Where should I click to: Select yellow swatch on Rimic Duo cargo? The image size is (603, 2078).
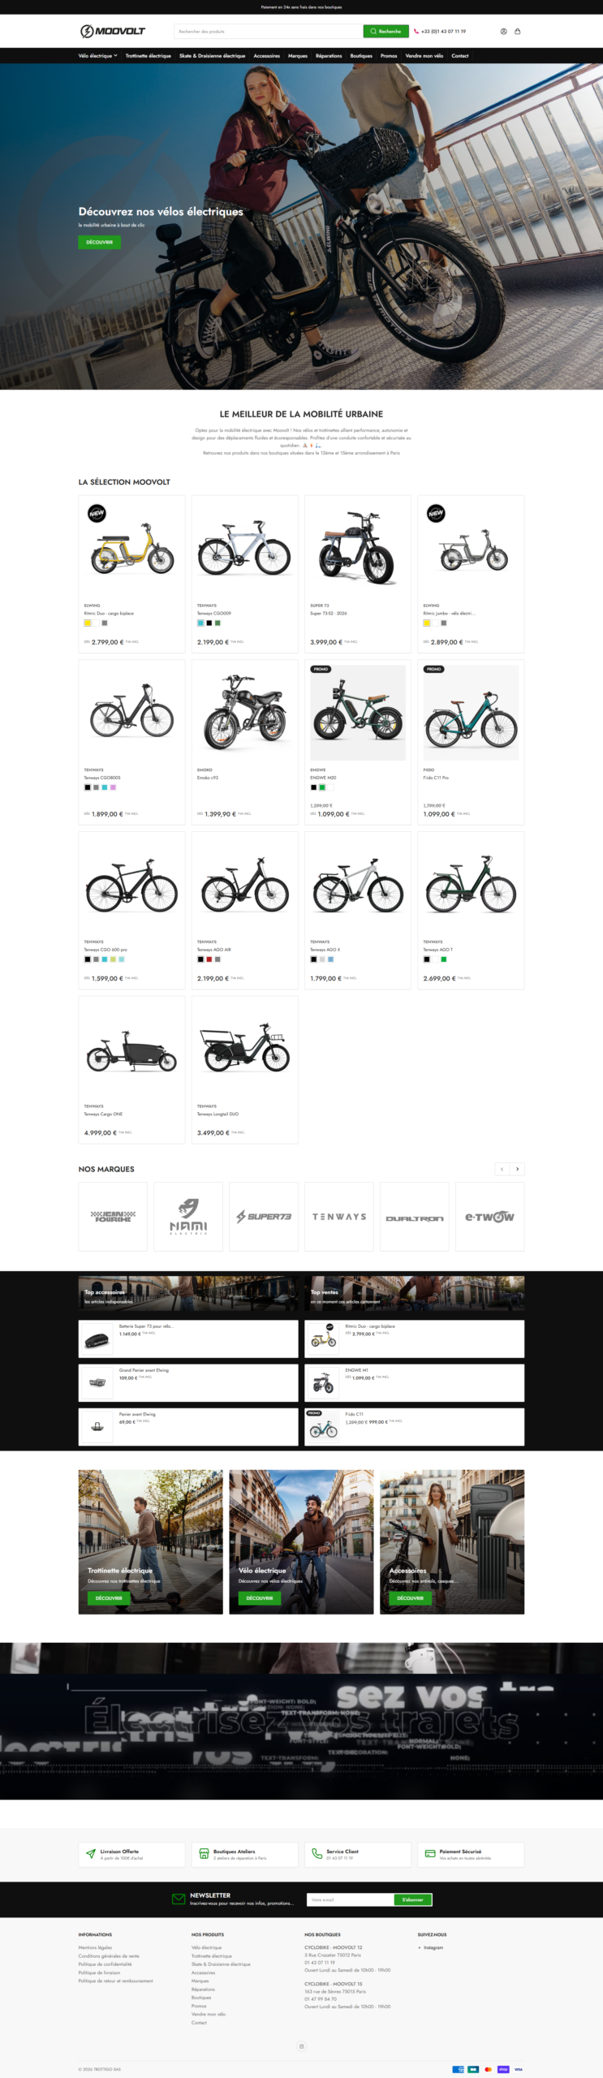[x=88, y=623]
